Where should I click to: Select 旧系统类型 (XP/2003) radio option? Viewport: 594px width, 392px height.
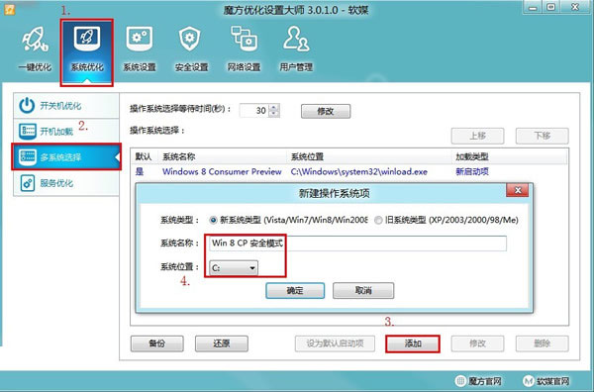[x=378, y=220]
